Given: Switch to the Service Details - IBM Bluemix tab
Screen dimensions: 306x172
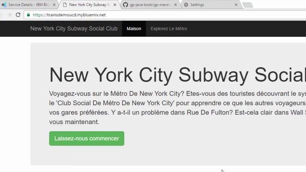Looking at the screenshot, I should (29, 5).
